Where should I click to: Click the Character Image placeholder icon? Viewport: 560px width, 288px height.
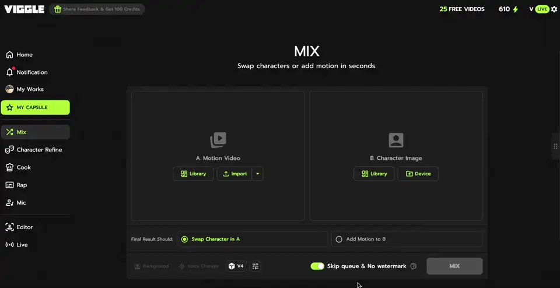[x=396, y=141]
